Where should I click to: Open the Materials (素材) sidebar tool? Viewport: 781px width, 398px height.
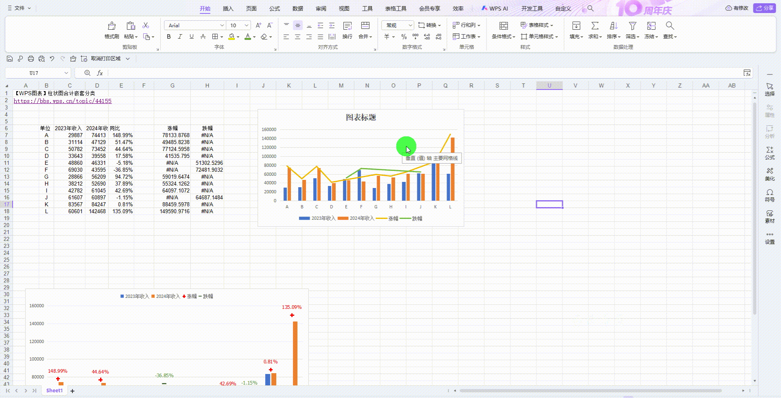click(x=770, y=216)
